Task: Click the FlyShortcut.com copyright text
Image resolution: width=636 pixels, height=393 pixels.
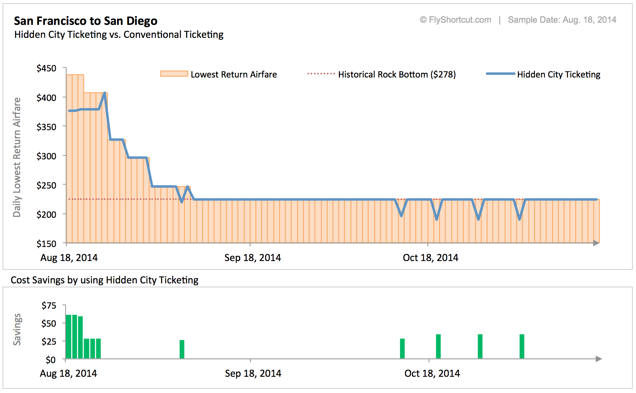Action: point(455,20)
